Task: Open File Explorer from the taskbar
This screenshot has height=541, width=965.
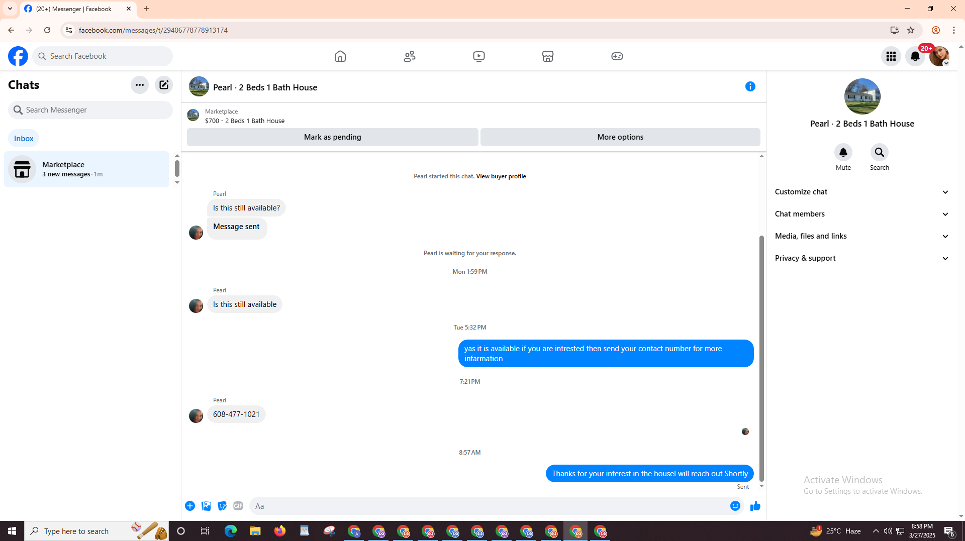Action: [x=255, y=531]
